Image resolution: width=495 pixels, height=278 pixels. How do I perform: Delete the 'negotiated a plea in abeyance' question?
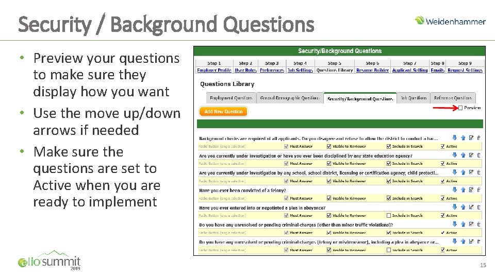(x=478, y=207)
